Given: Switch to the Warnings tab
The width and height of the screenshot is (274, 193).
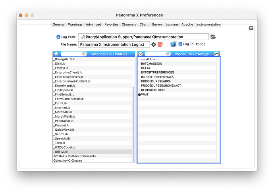Looking at the screenshot, I should [x=75, y=25].
